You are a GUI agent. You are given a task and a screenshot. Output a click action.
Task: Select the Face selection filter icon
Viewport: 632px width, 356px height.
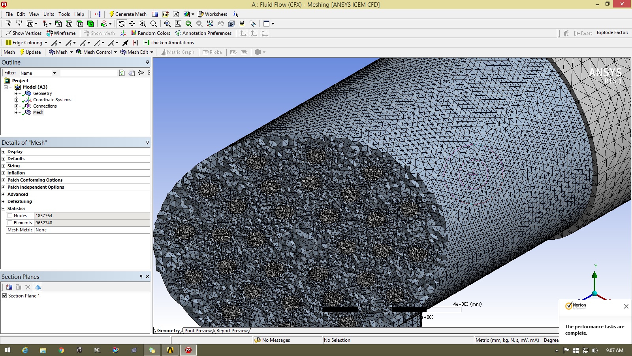80,24
